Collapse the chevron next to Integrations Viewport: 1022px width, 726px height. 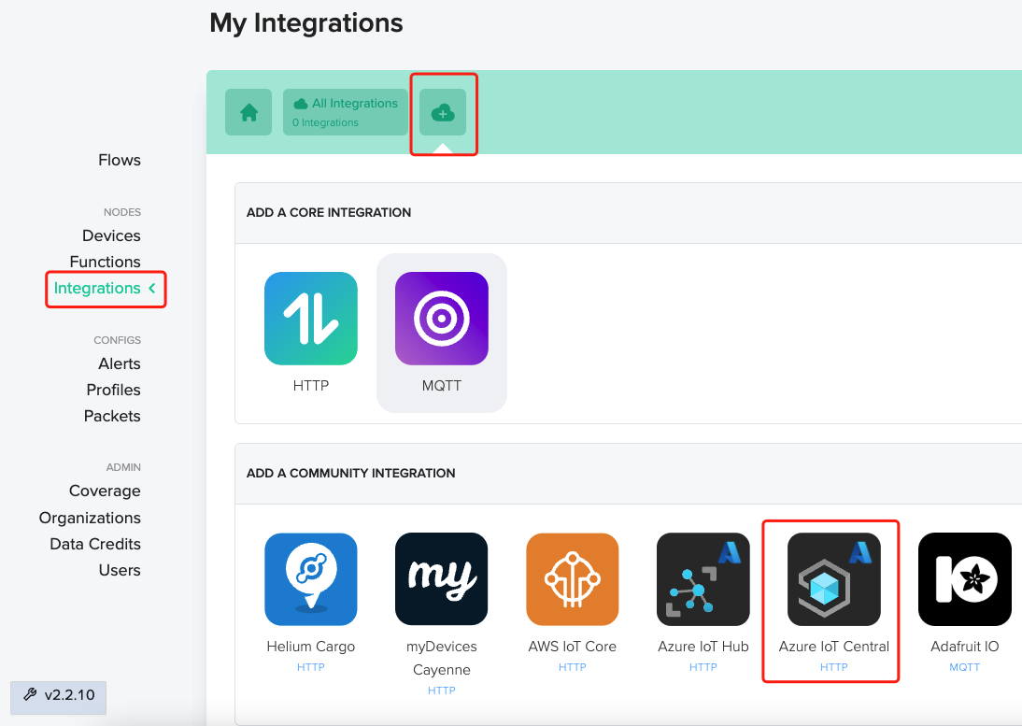coord(152,288)
